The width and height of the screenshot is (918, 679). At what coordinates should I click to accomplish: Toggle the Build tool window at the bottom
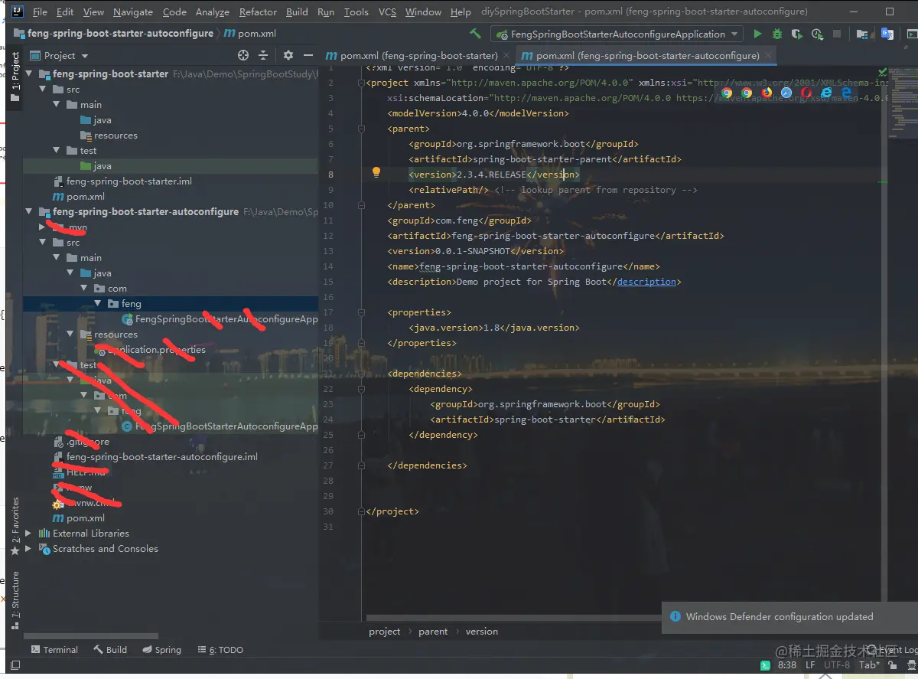pos(110,649)
